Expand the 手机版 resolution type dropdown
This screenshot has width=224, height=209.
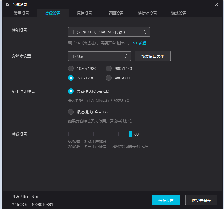click(x=100, y=56)
